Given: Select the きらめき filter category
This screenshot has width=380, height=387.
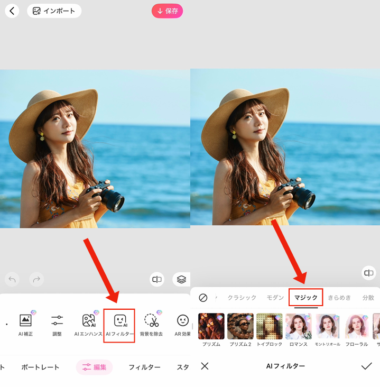Looking at the screenshot, I should (339, 298).
